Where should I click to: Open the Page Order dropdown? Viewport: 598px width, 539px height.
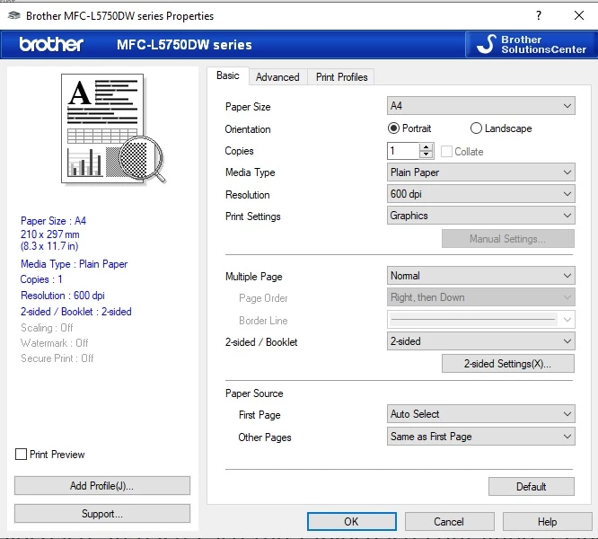[x=481, y=297]
